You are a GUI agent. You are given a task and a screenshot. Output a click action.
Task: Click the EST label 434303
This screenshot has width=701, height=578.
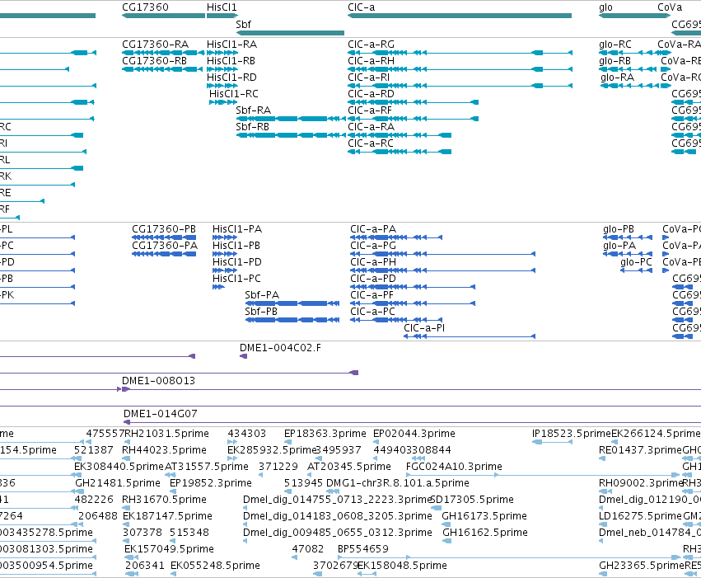tap(247, 434)
